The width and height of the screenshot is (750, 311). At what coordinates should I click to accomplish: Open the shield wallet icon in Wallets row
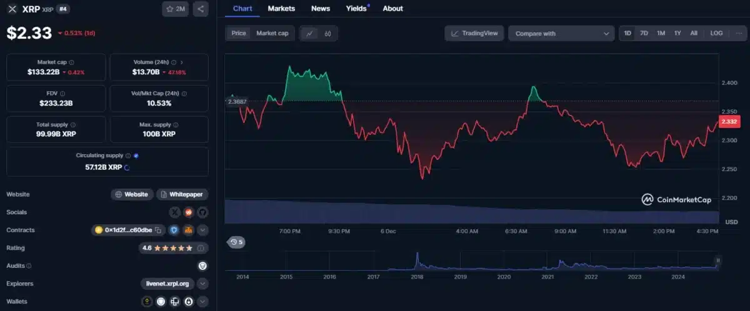[161, 302]
